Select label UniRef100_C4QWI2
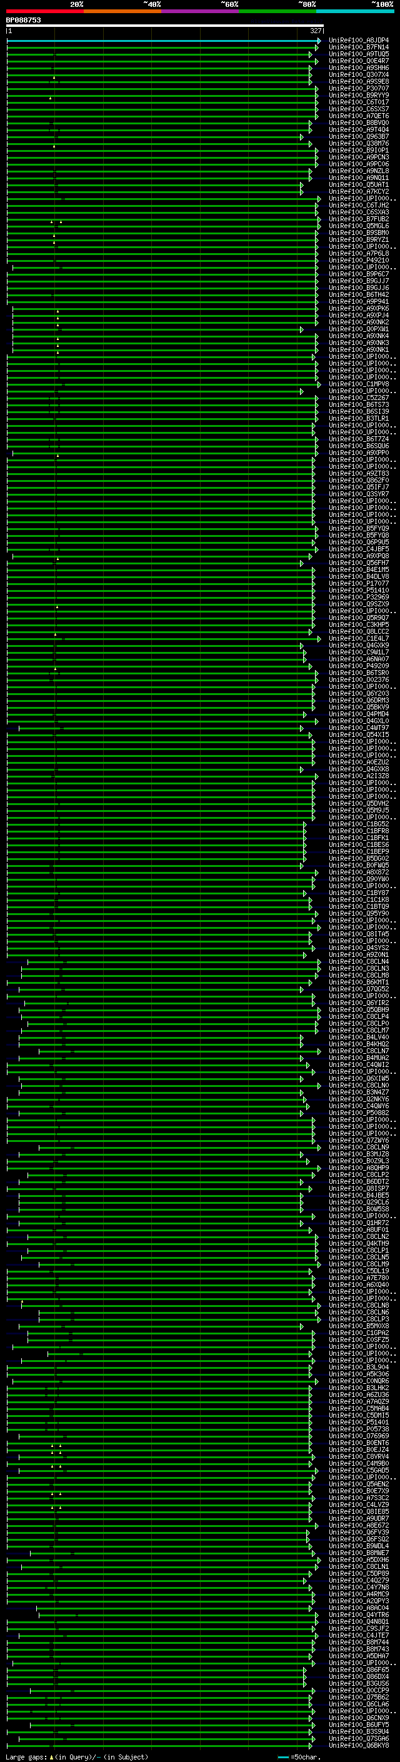The image size is (400, 1762). coord(359,1064)
